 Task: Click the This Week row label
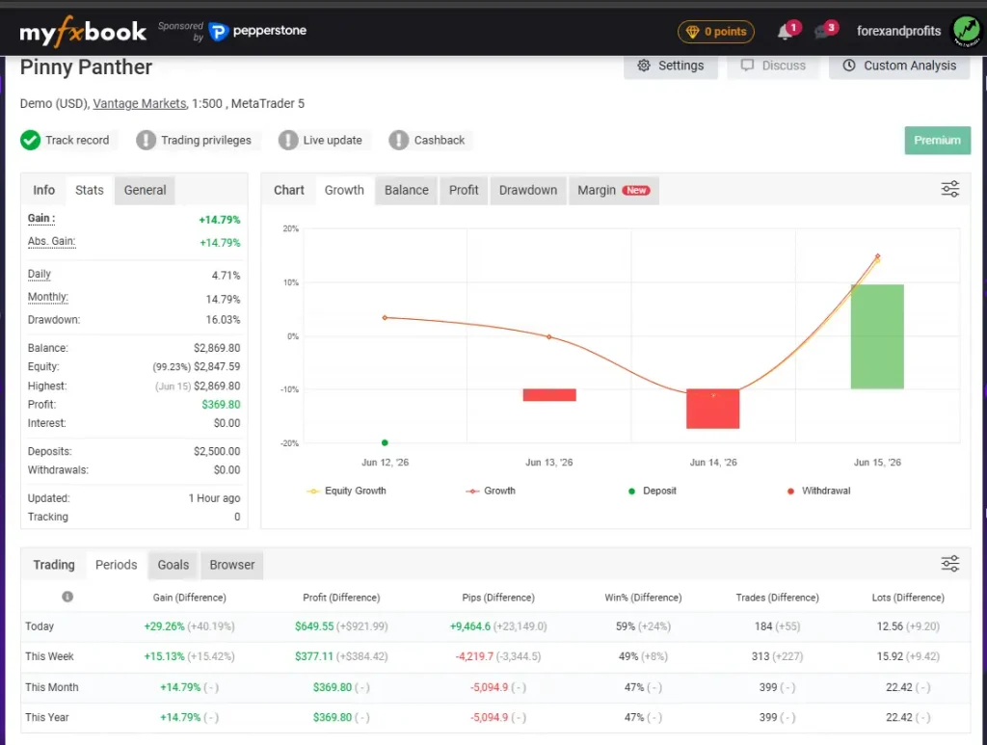point(50,656)
